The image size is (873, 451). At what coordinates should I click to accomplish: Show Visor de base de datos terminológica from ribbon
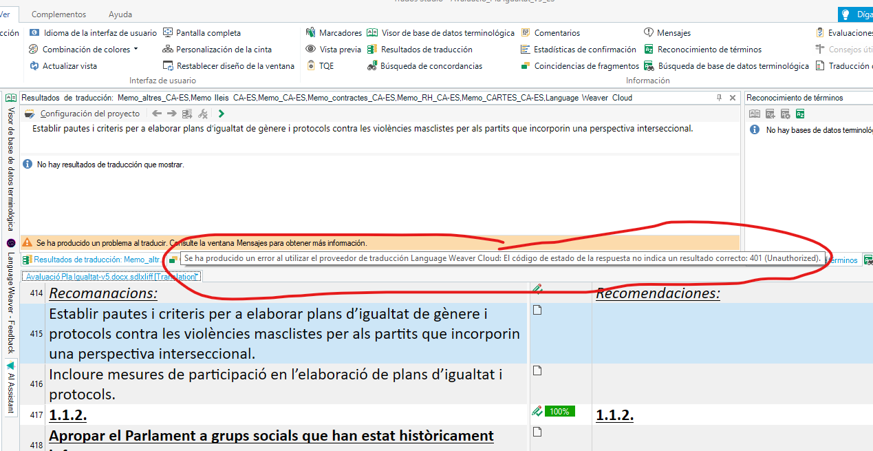click(x=441, y=33)
